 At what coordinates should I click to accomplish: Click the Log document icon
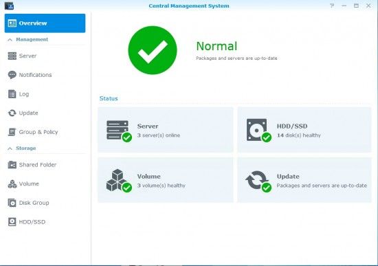12,94
